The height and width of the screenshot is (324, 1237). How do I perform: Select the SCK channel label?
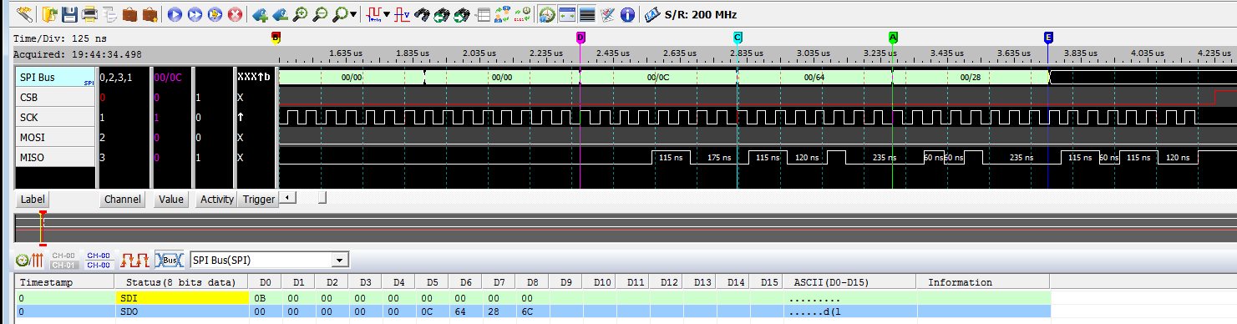click(x=56, y=118)
